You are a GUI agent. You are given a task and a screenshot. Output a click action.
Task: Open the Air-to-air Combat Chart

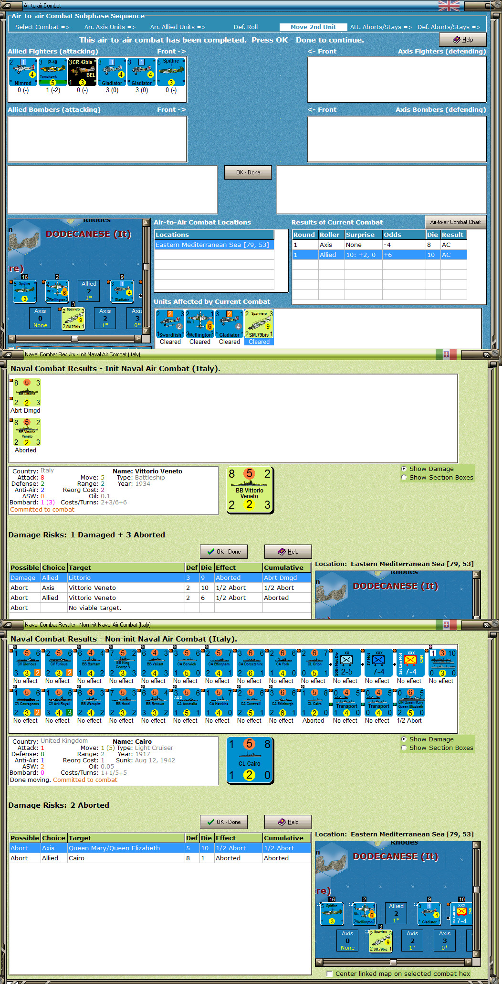456,222
